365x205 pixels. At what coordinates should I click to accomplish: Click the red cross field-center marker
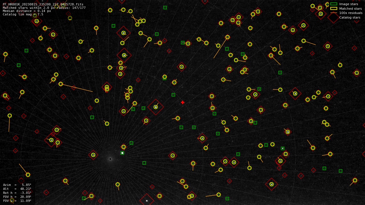coord(183,102)
